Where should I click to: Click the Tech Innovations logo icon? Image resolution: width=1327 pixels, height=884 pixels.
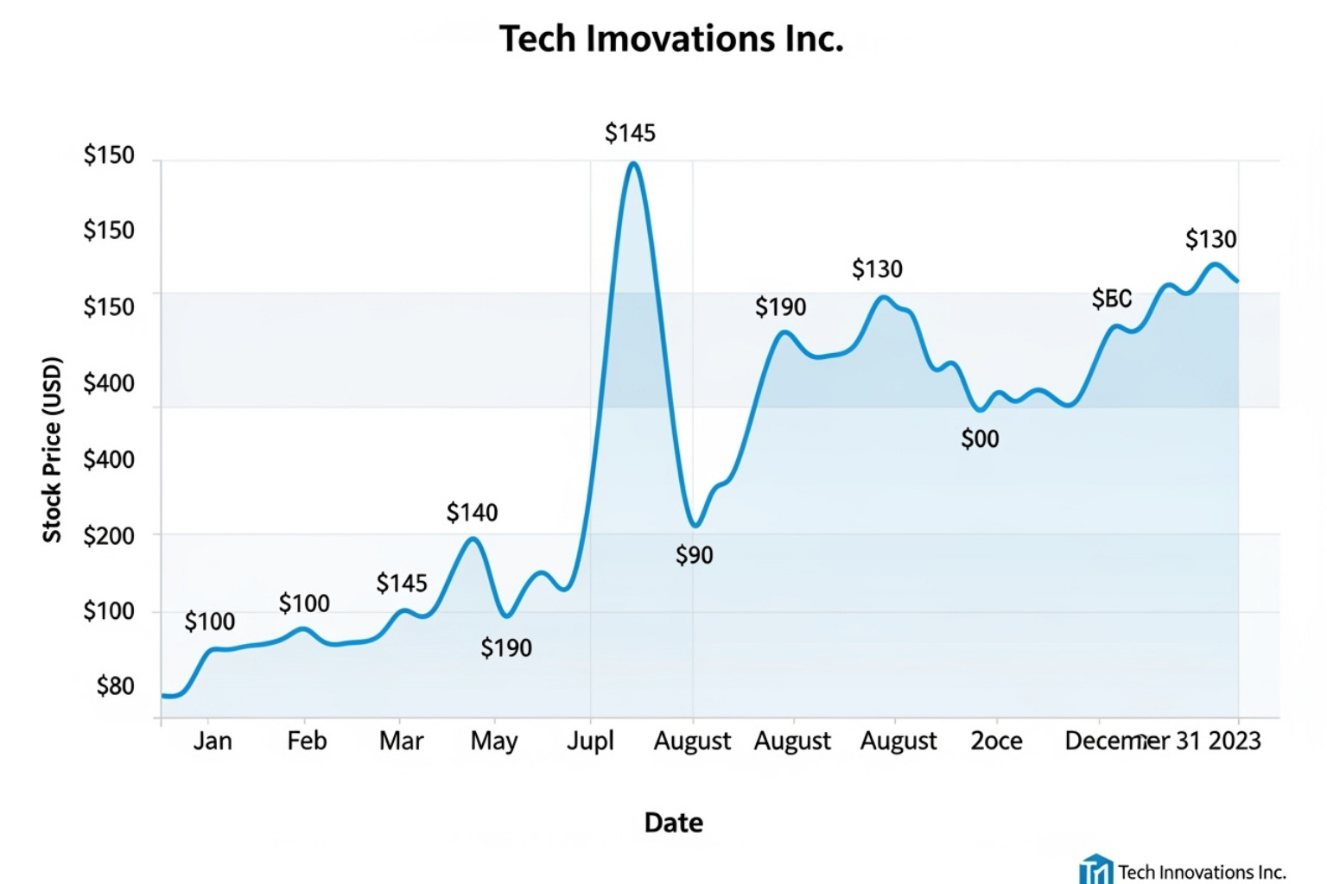(1095, 869)
